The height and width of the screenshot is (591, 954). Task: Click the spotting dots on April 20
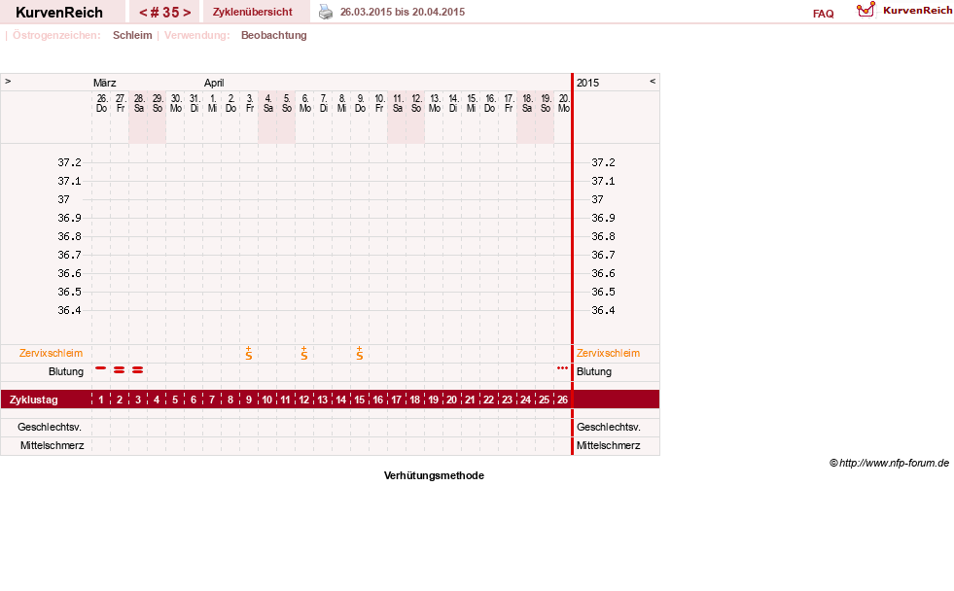click(562, 367)
